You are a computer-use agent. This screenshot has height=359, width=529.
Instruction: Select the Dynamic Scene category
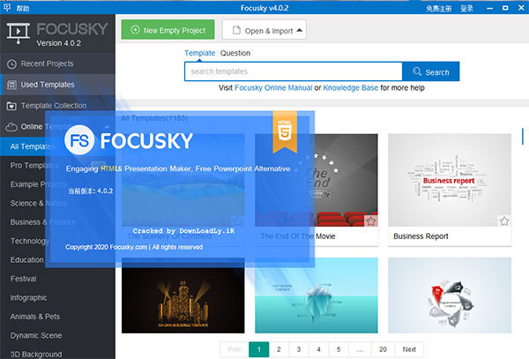pos(57,335)
